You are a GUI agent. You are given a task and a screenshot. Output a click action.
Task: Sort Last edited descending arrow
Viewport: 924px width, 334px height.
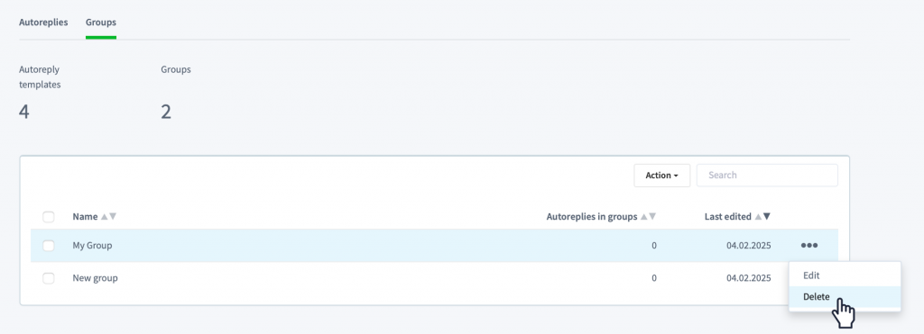pos(767,216)
